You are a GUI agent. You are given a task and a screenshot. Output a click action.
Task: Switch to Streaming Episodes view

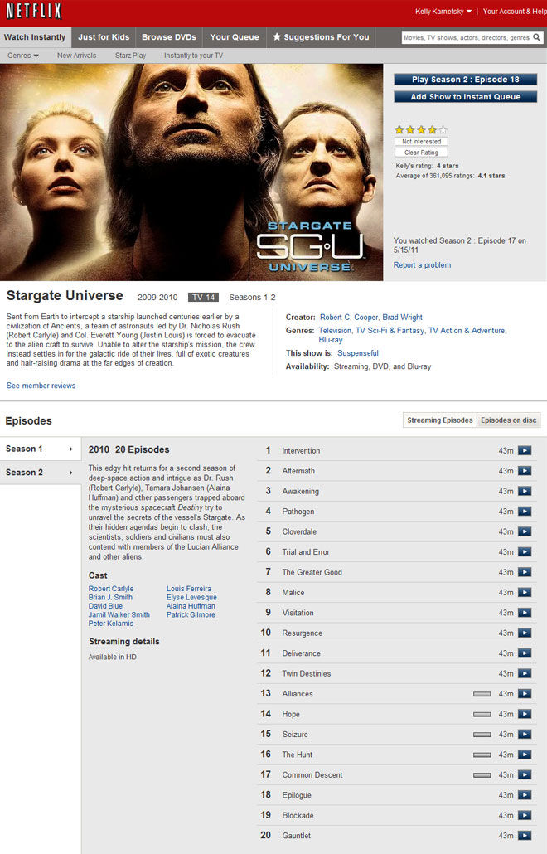tap(440, 420)
